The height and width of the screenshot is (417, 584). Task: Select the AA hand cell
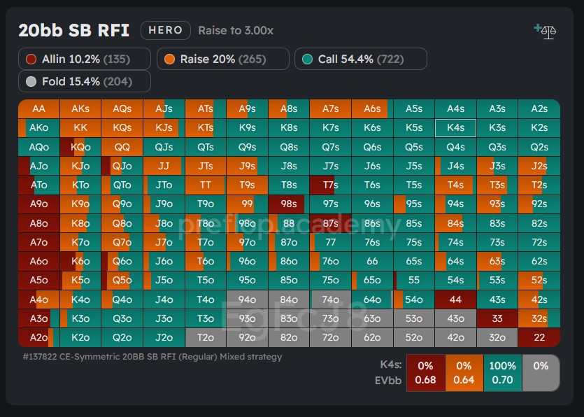tap(38, 108)
